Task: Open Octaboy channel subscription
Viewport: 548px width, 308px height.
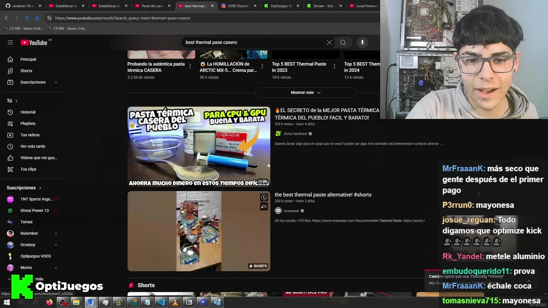Action: pos(28,245)
